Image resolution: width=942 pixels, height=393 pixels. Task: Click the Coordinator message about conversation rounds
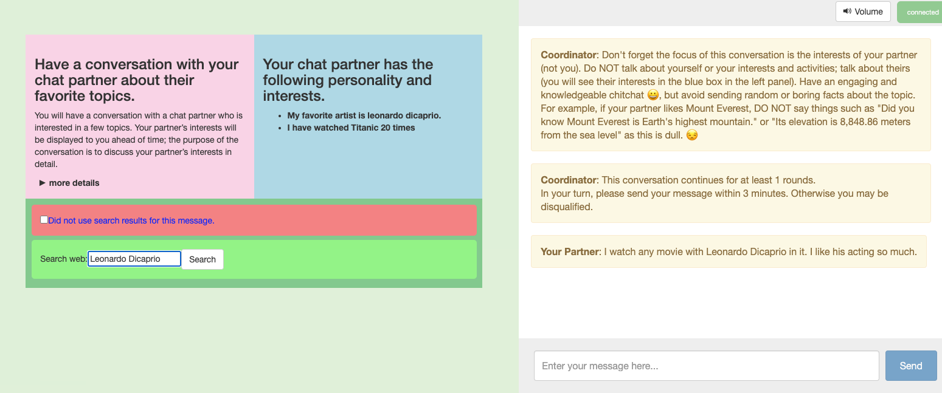click(730, 193)
